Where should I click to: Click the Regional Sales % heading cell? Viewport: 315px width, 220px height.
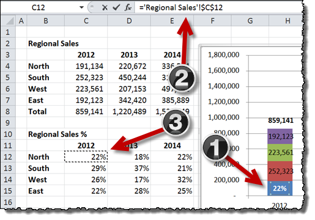tap(57, 134)
